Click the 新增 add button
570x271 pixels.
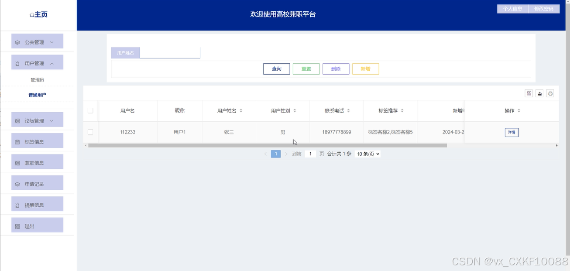[x=366, y=69]
